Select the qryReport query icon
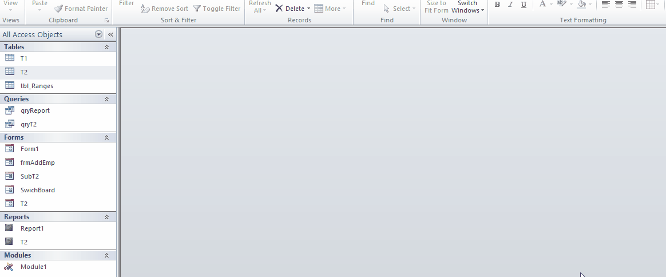Viewport: 666px width, 277px height. pos(9,110)
